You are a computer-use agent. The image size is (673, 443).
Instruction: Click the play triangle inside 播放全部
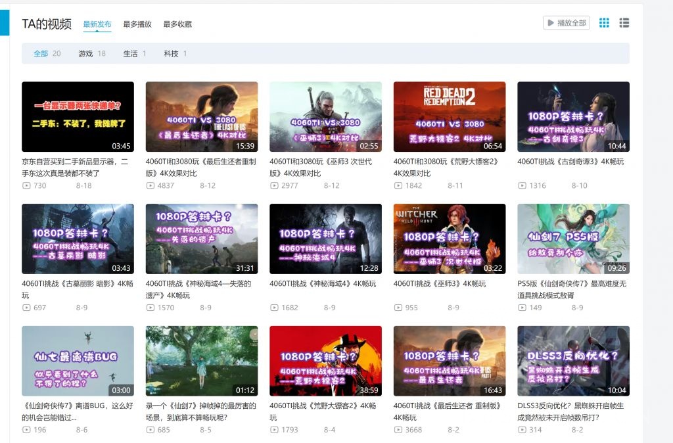coord(549,22)
